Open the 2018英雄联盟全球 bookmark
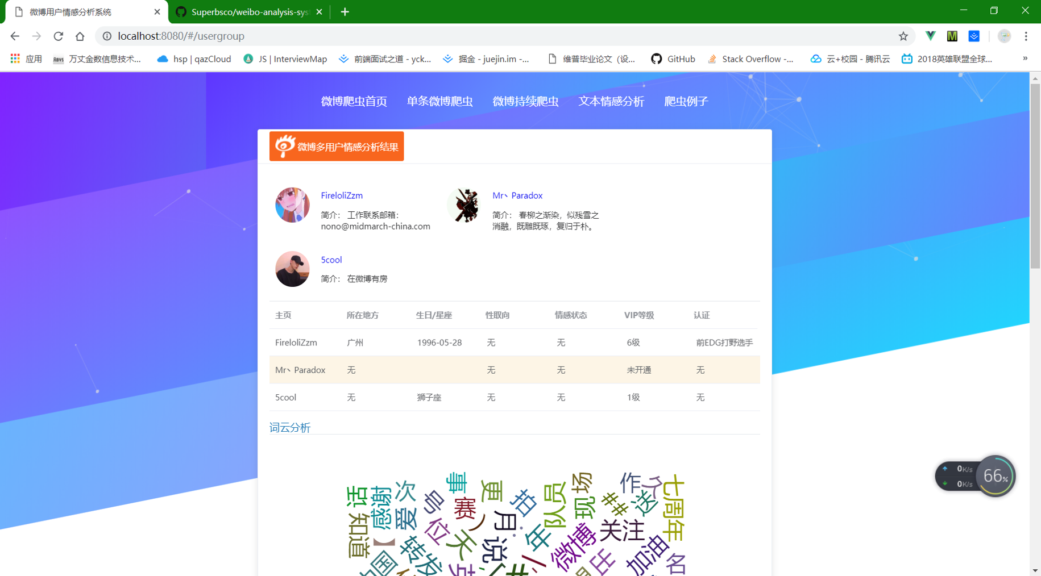Viewport: 1041px width, 576px height. [x=947, y=59]
